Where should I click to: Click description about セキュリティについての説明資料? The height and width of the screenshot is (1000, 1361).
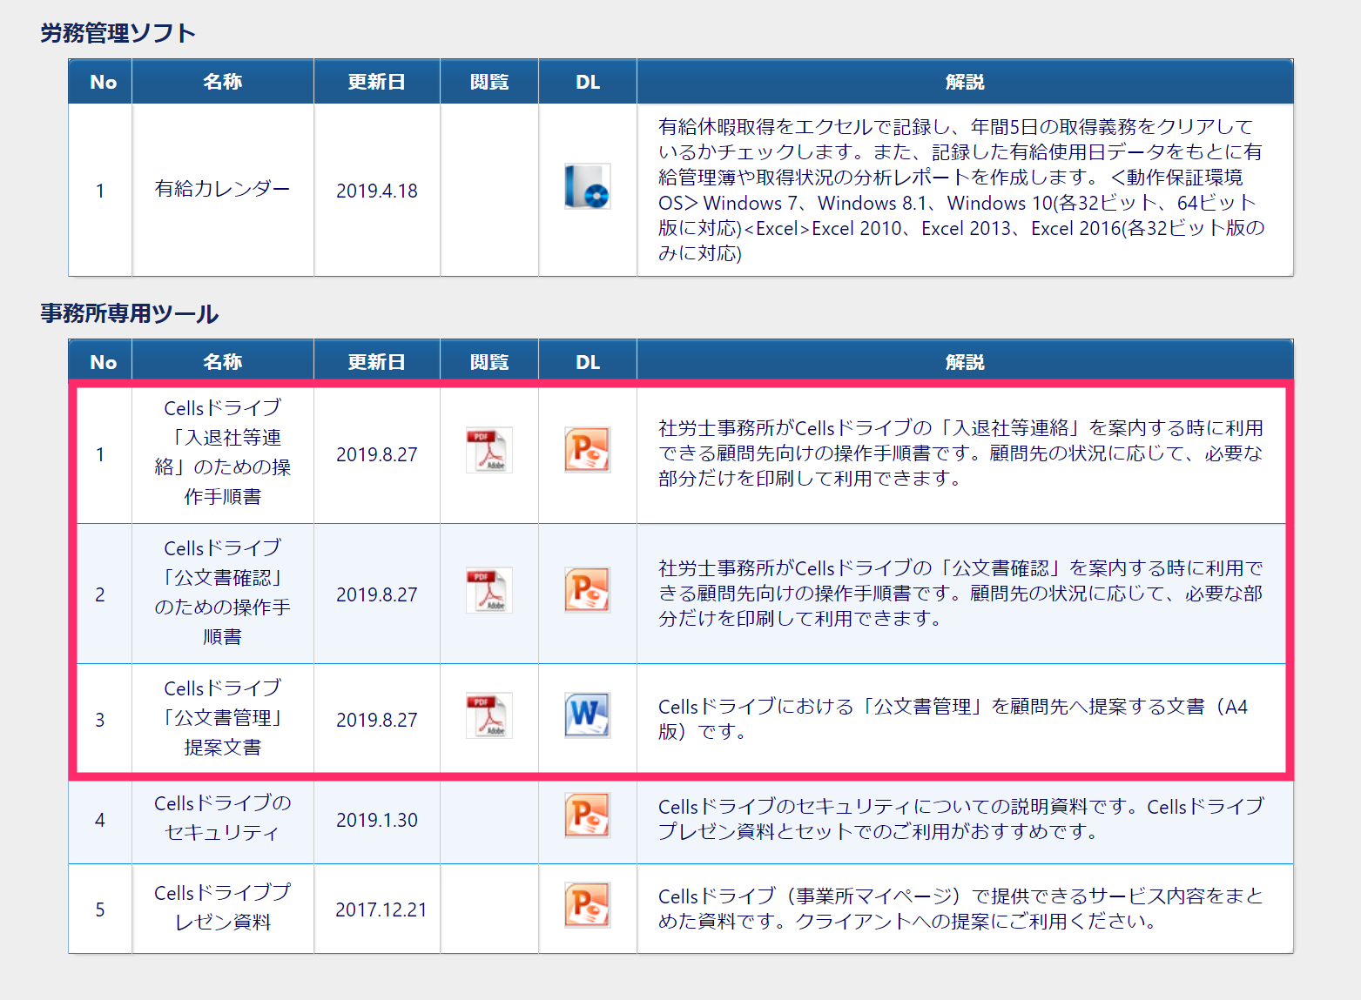[961, 819]
